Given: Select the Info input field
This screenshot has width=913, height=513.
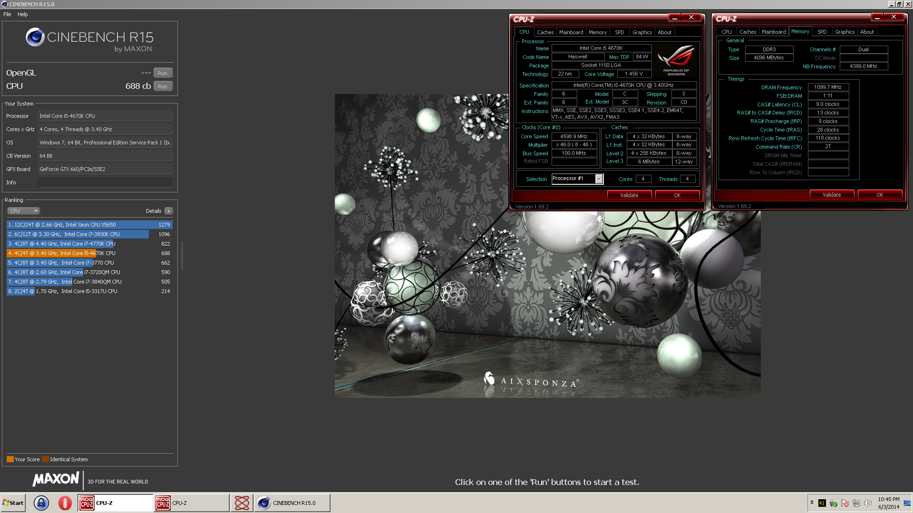Looking at the screenshot, I should point(105,182).
